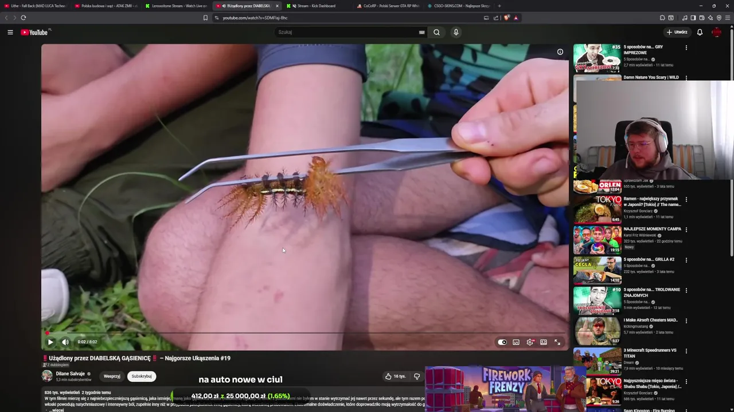Mute the video with the speaker icon

point(65,342)
